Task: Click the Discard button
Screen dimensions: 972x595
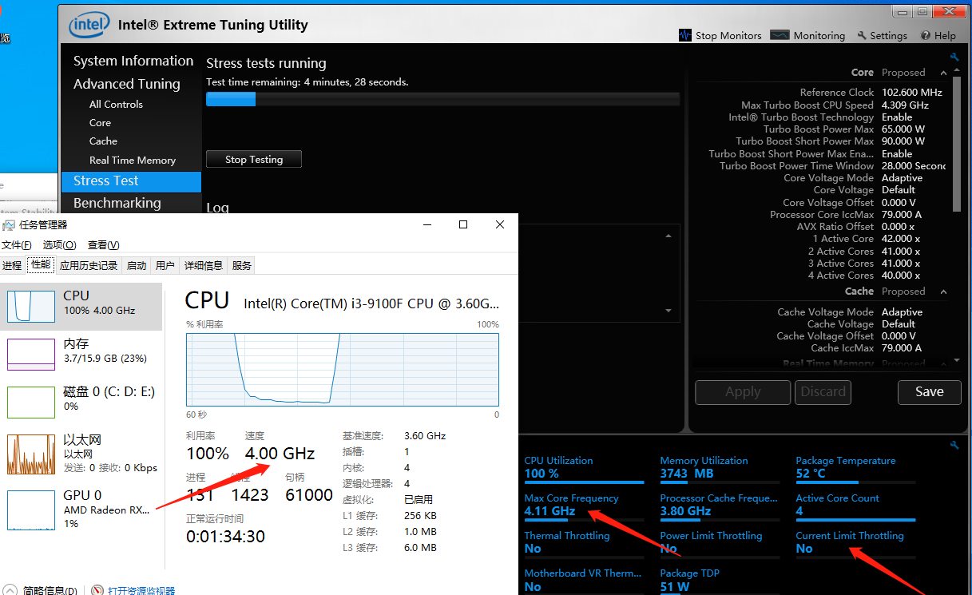Action: pyautogui.click(x=823, y=392)
